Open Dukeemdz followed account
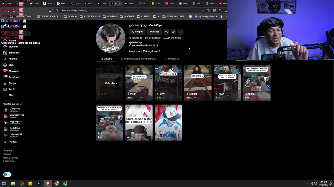 point(13,135)
